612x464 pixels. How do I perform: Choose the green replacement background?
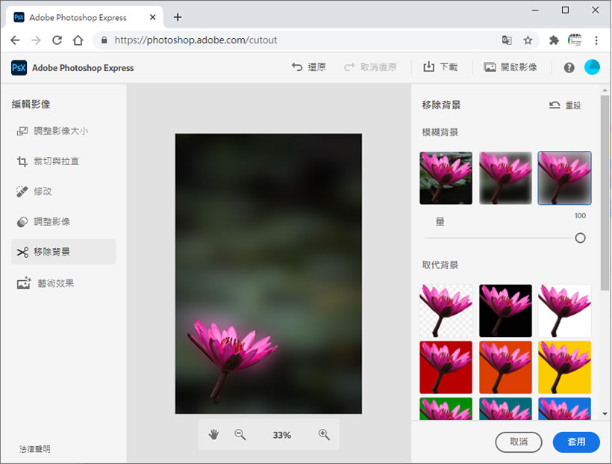coord(446,409)
